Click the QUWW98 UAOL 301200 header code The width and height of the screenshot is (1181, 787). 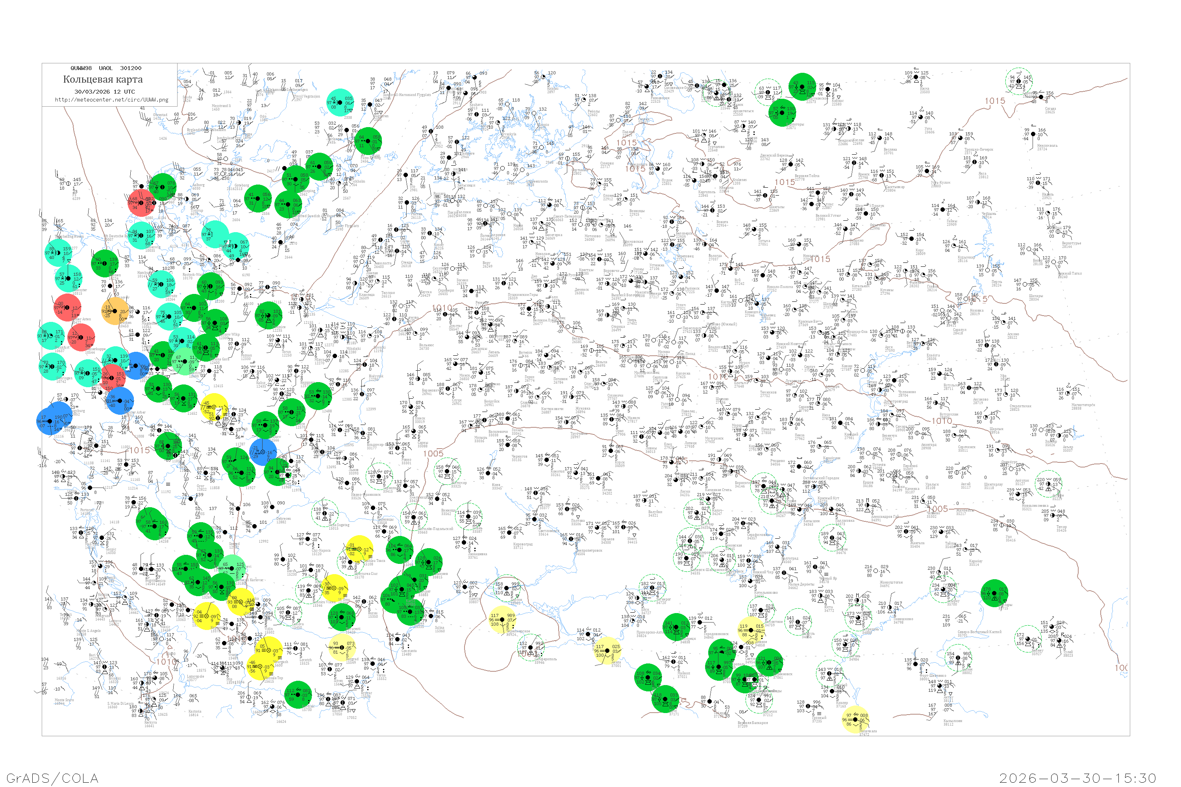point(106,68)
